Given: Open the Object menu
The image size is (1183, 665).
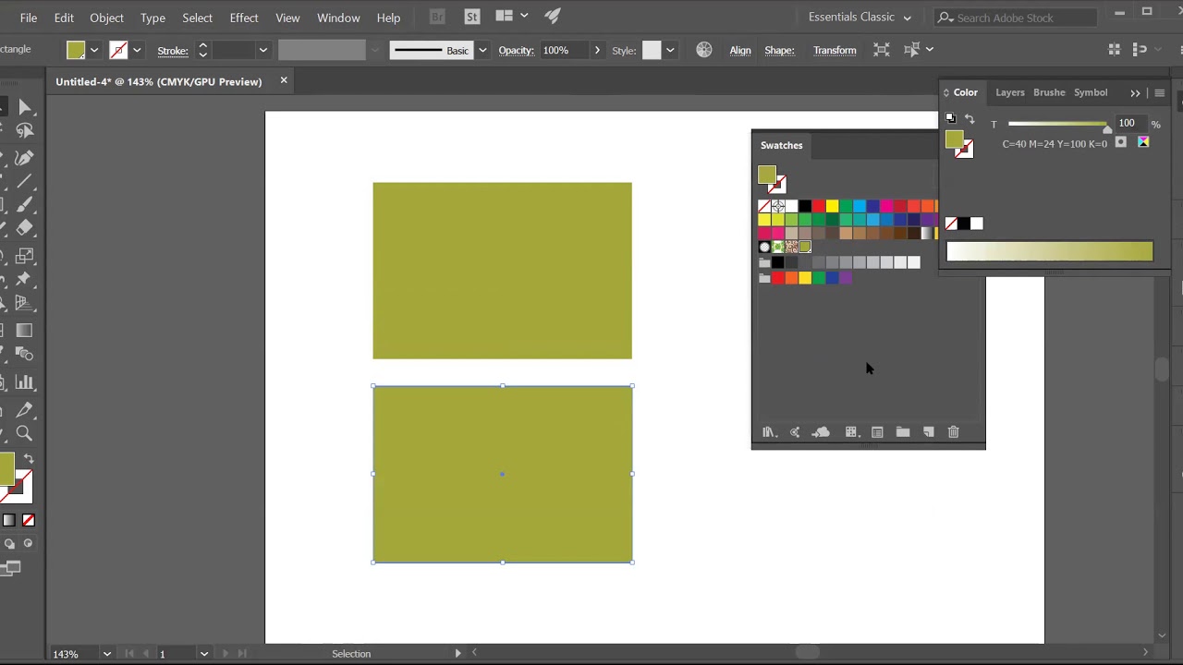Looking at the screenshot, I should 106,18.
